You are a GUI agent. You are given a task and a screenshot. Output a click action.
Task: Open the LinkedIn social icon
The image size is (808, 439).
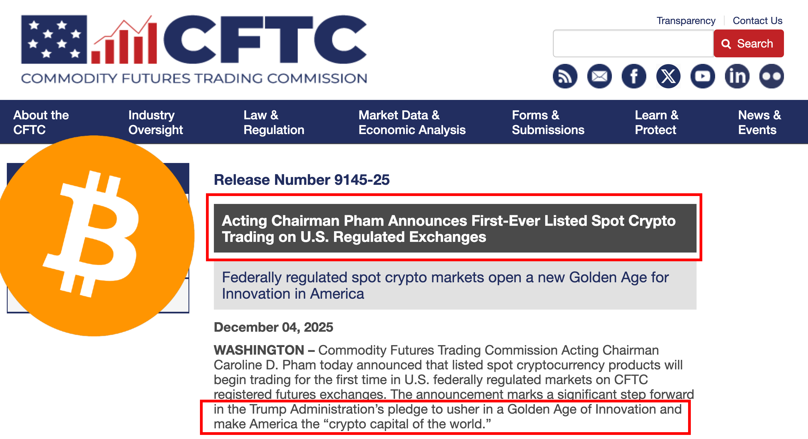point(737,76)
